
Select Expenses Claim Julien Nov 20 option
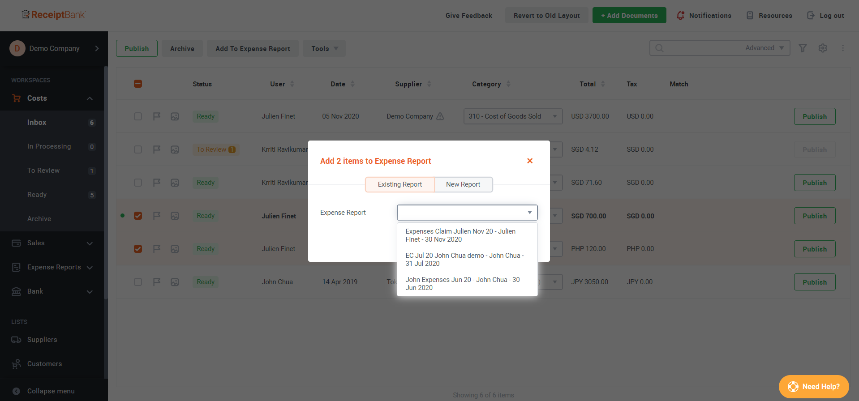pyautogui.click(x=467, y=235)
